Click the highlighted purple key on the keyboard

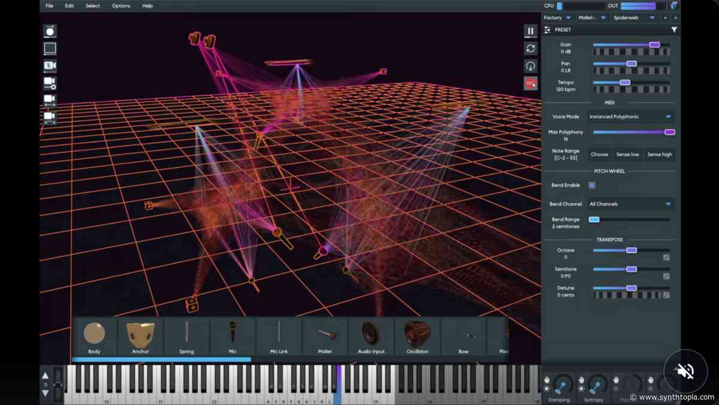pos(338,384)
